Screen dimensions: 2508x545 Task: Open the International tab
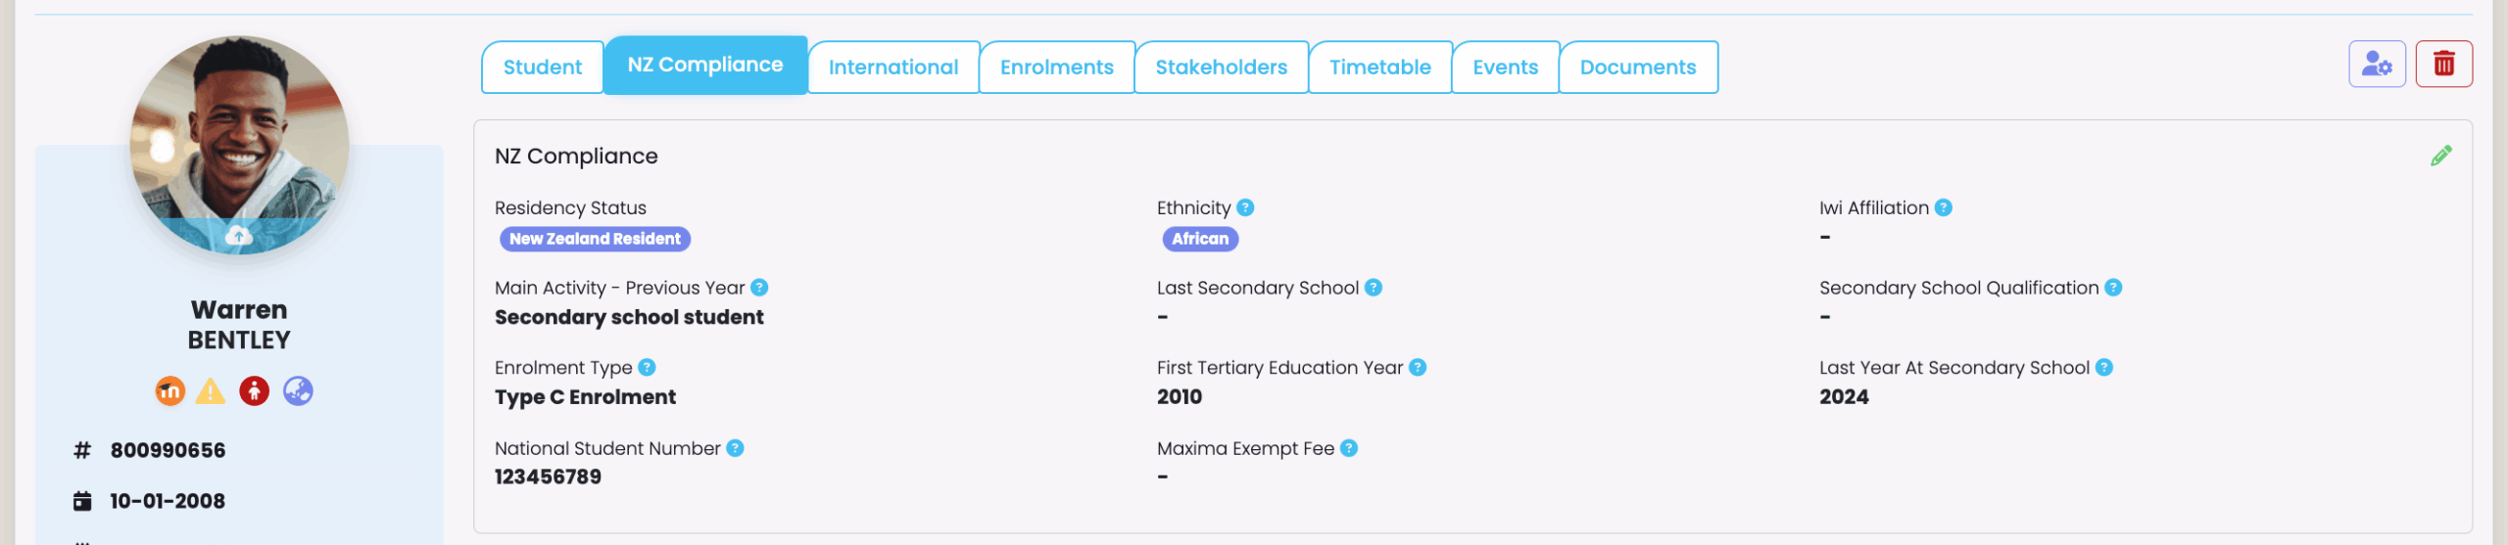point(893,68)
